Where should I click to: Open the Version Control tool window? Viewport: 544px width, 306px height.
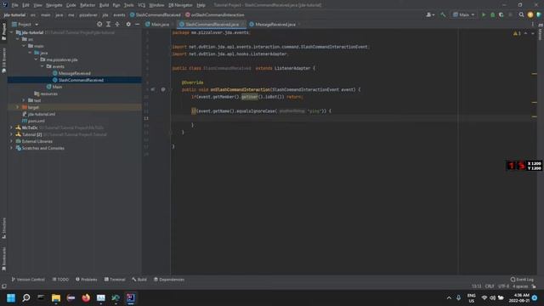tap(28, 280)
